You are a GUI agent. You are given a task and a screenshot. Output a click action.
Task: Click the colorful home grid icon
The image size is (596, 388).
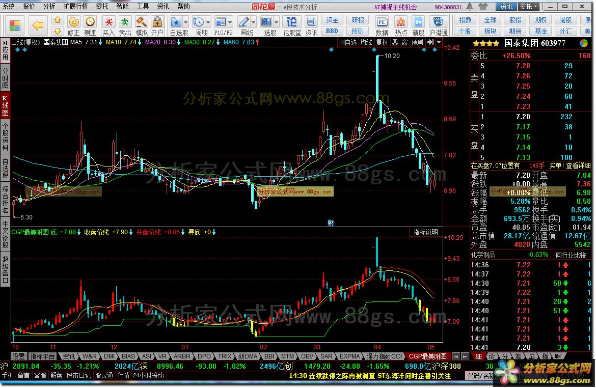(x=15, y=25)
